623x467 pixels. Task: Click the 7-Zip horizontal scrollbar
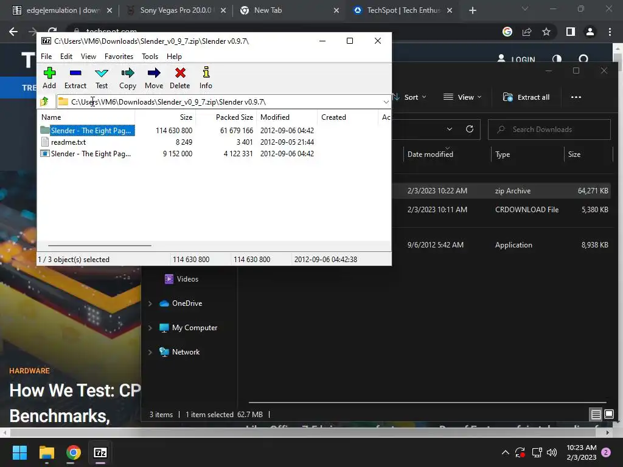point(99,246)
